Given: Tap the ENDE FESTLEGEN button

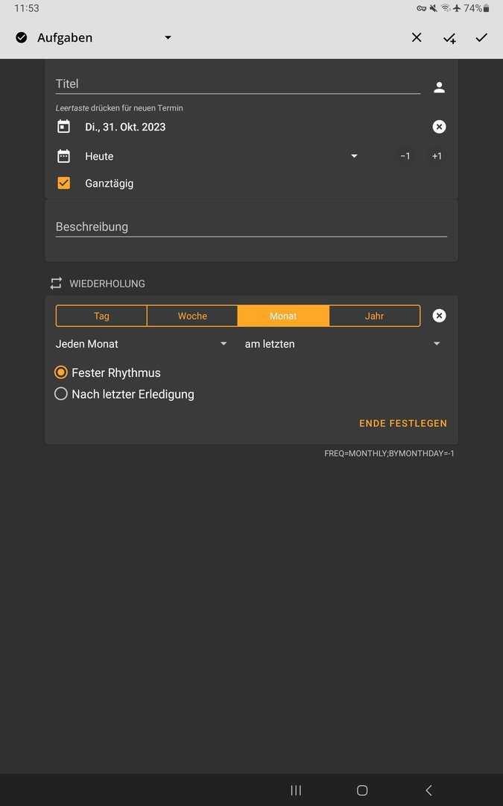Looking at the screenshot, I should click(x=402, y=423).
